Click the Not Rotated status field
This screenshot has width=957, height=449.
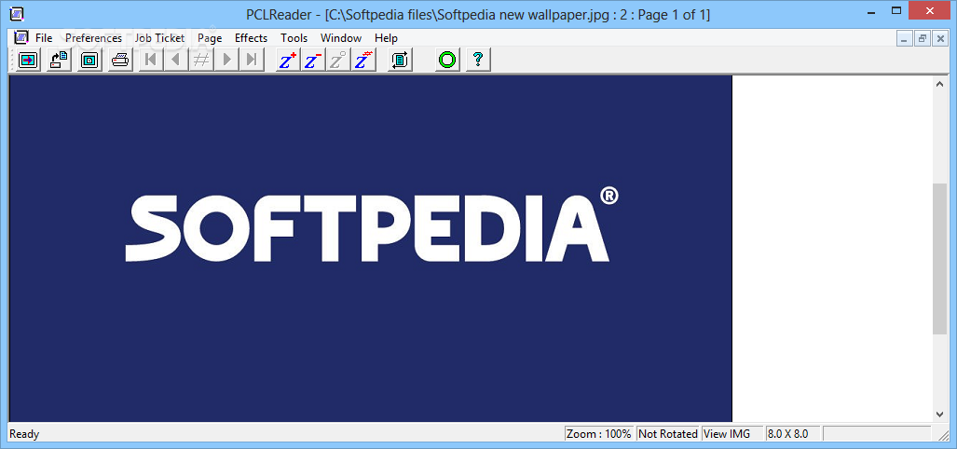point(668,434)
